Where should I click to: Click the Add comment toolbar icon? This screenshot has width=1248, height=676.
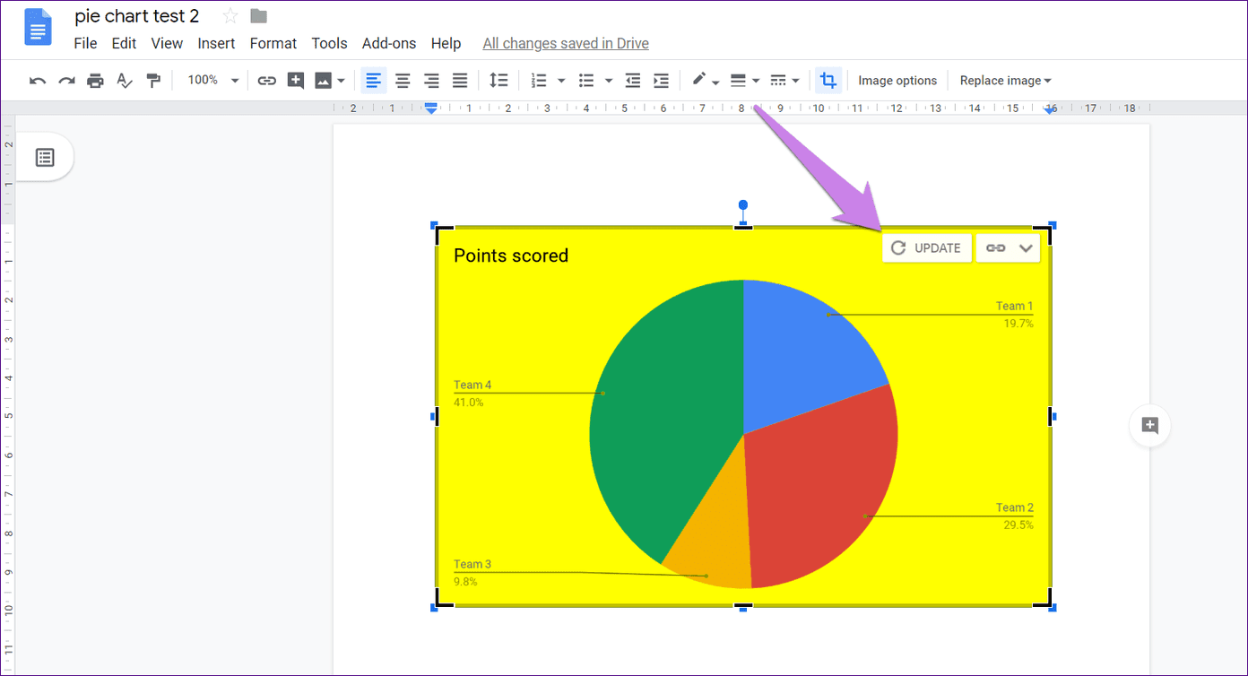pyautogui.click(x=295, y=81)
